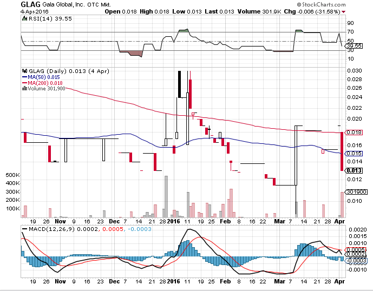
Task: Click the black 0.013 last price tag
Action: [354, 170]
